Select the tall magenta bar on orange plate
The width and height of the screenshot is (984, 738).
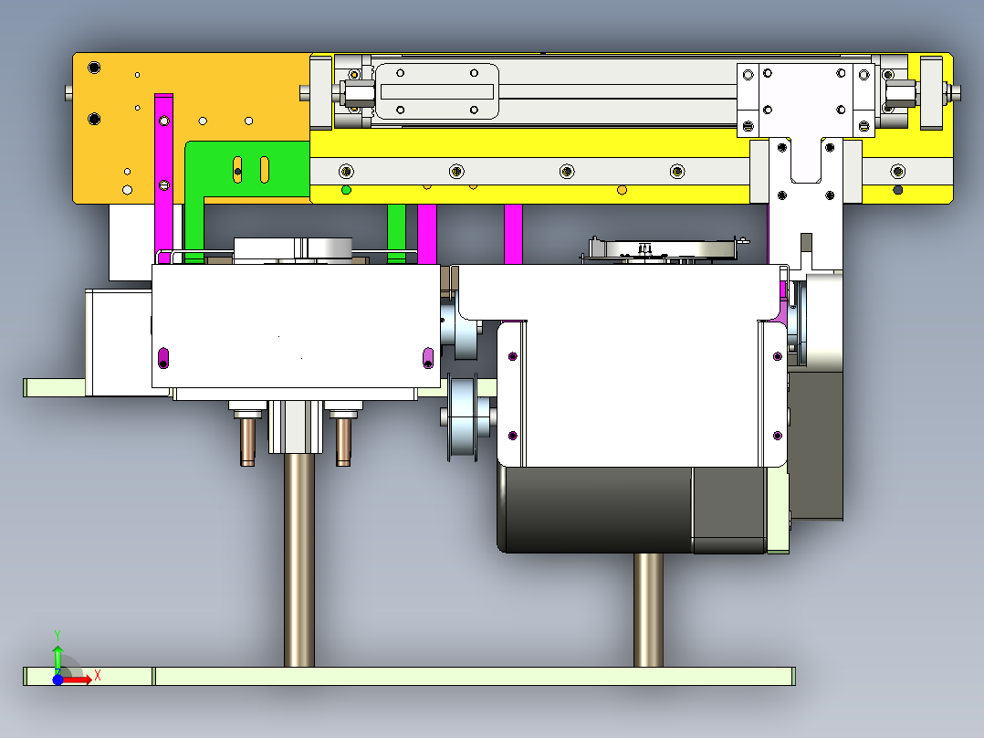163,178
